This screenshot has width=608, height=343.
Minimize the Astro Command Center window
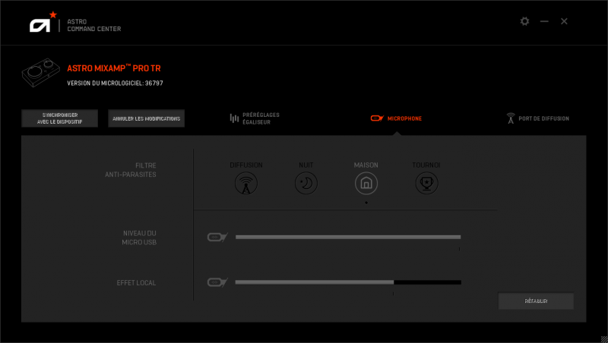(x=544, y=21)
